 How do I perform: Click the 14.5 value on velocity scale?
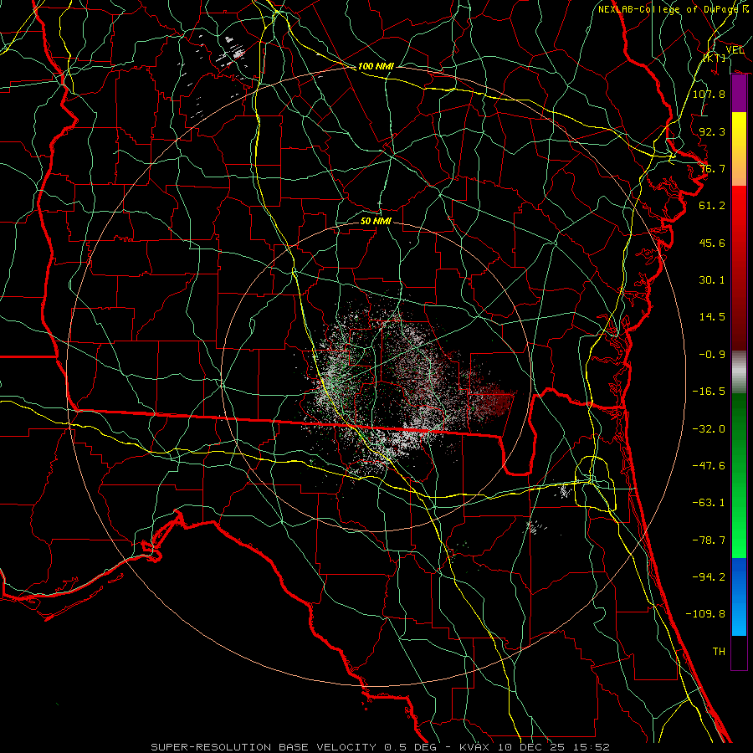(x=712, y=317)
